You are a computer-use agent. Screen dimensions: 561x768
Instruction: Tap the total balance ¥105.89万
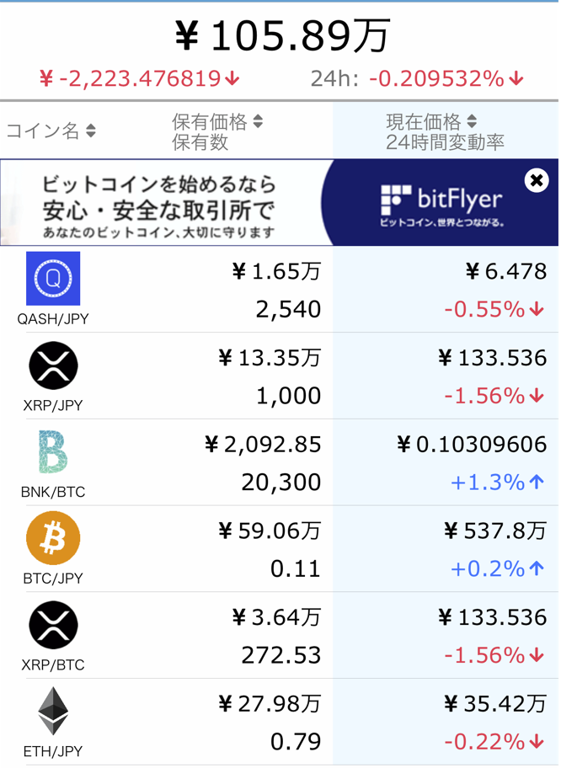coord(281,37)
